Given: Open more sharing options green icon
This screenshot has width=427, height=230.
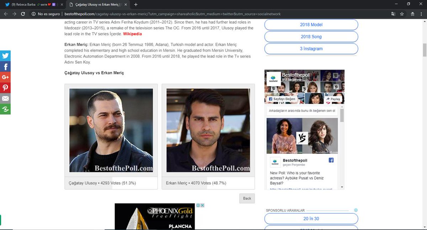Looking at the screenshot, I should coord(5,109).
